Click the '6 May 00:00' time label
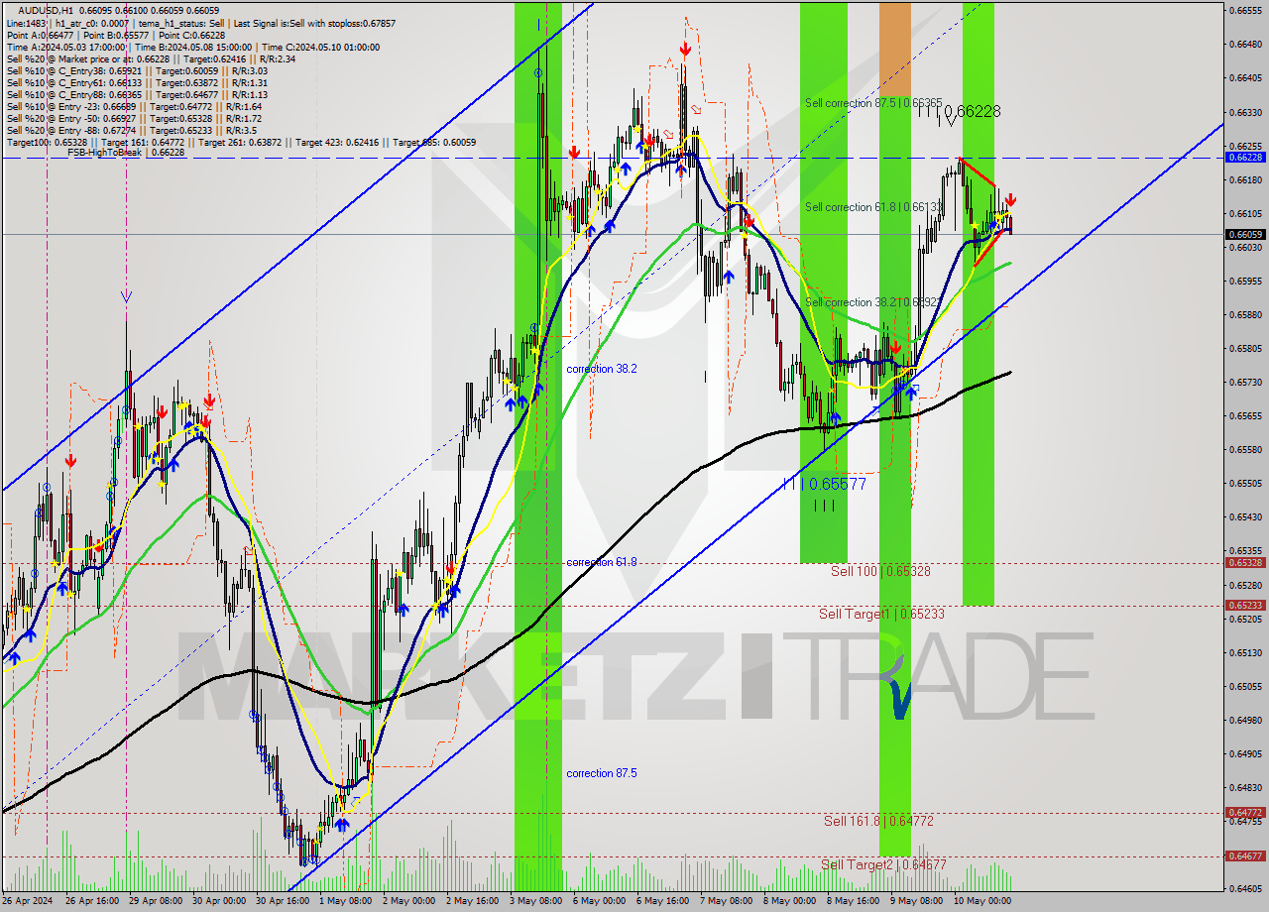Viewport: 1269px width, 912px height. tap(602, 901)
